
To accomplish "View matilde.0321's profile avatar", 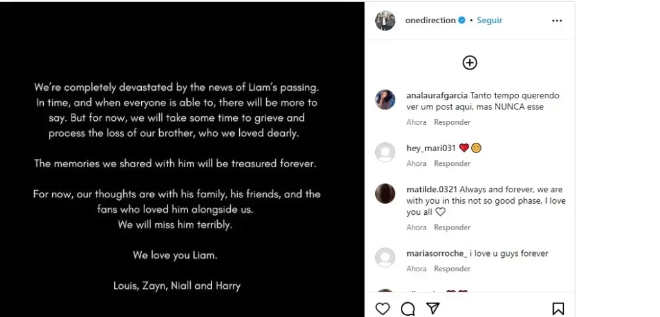I will 385,194.
